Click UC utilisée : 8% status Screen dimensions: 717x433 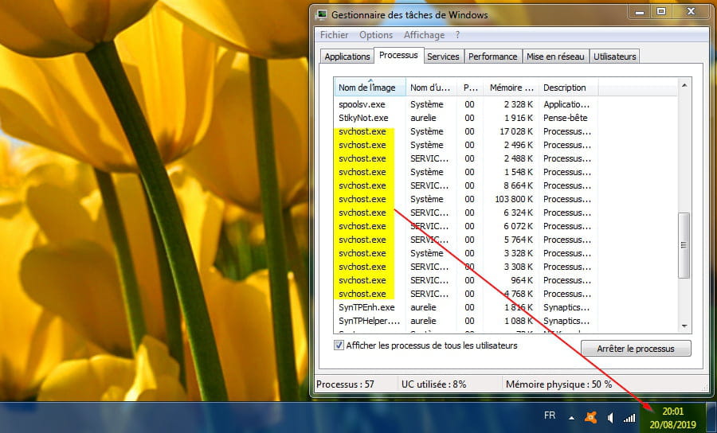[x=433, y=384]
